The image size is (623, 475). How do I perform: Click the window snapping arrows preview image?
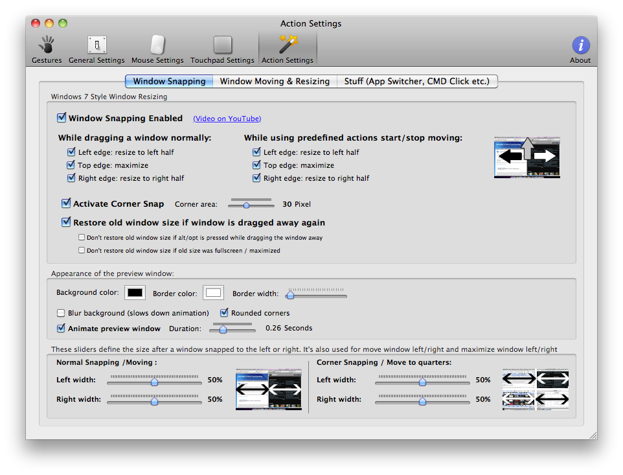coord(527,157)
